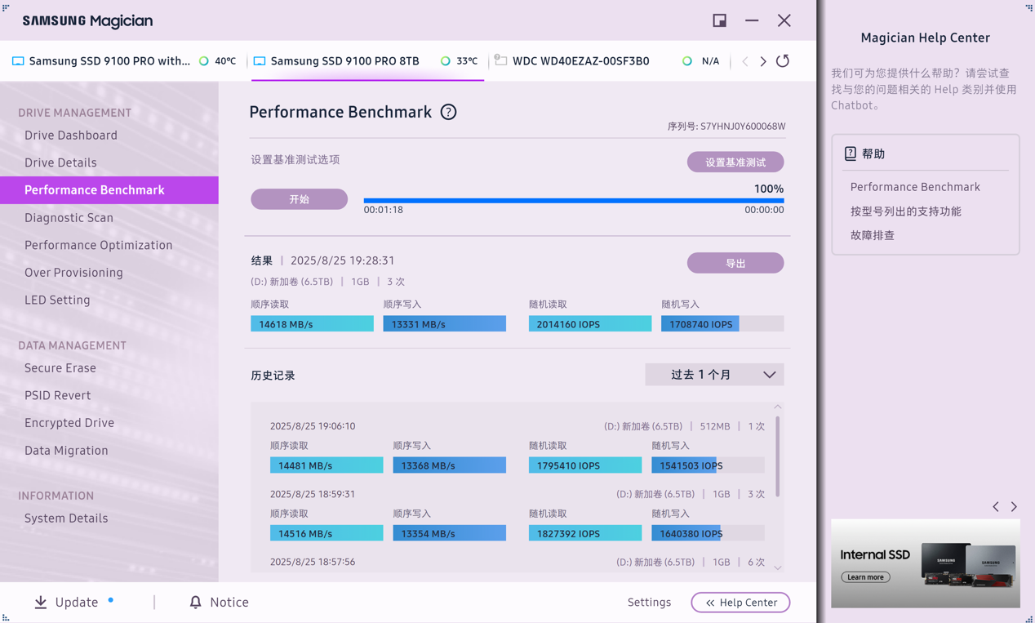The height and width of the screenshot is (623, 1035).
Task: Start the benchmark with 开始 button
Action: (299, 199)
